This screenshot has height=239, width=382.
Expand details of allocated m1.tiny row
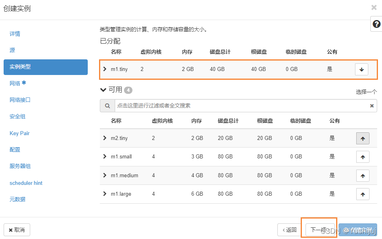105,69
